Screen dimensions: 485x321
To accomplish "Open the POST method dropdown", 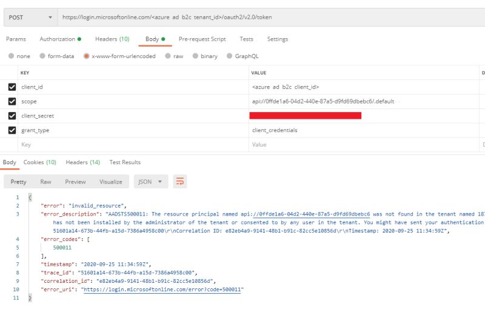I will coord(31,18).
